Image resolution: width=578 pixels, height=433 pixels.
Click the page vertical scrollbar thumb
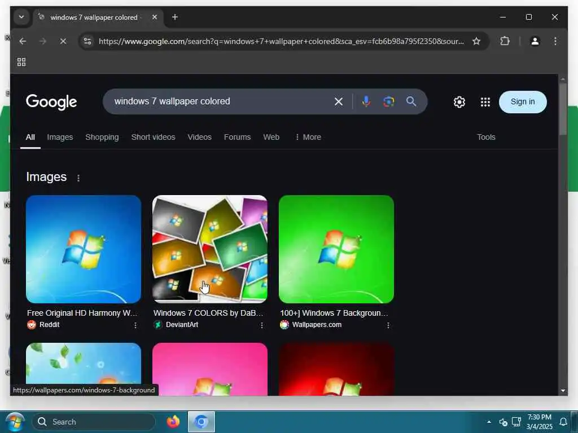click(563, 109)
